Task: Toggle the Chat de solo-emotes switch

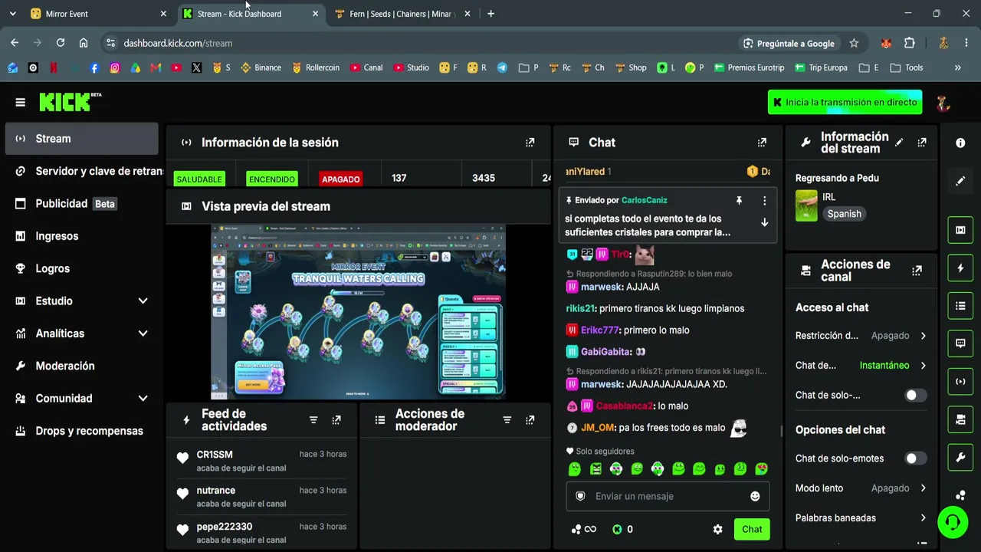Action: click(916, 458)
